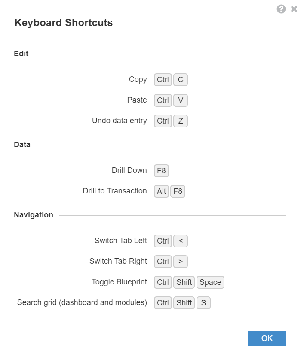Click the Space key badge for Toggle Blueprint
Image resolution: width=304 pixels, height=359 pixels.
[x=210, y=282]
